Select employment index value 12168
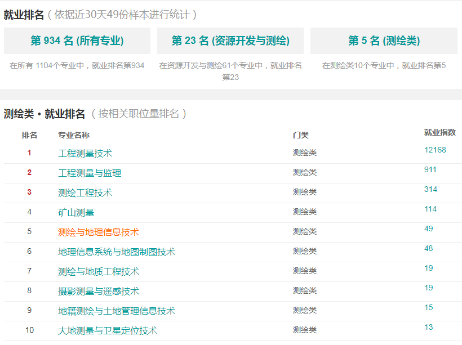The width and height of the screenshot is (462, 345). tap(435, 150)
